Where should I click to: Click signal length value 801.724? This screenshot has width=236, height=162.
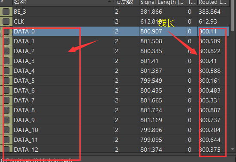[x=151, y=110]
